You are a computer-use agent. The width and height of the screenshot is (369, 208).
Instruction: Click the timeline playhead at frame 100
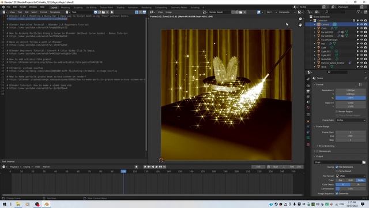(x=123, y=171)
